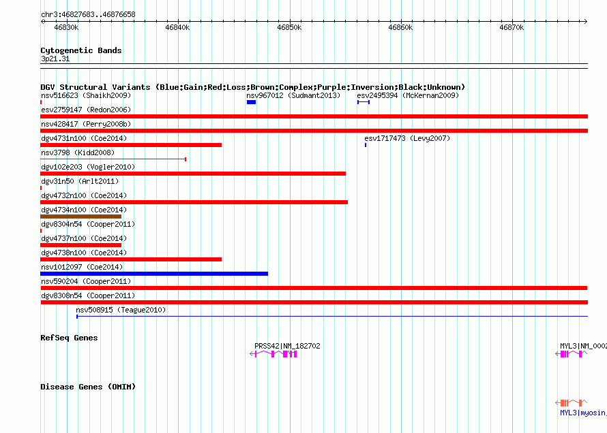Image resolution: width=607 pixels, height=433 pixels.
Task: Select the thin blue nsv508915 line
Action: [x=332, y=317]
